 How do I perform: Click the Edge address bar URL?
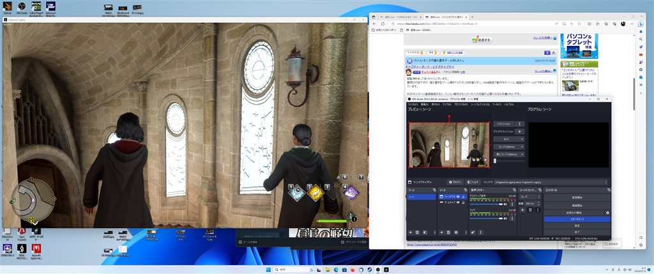(437, 24)
